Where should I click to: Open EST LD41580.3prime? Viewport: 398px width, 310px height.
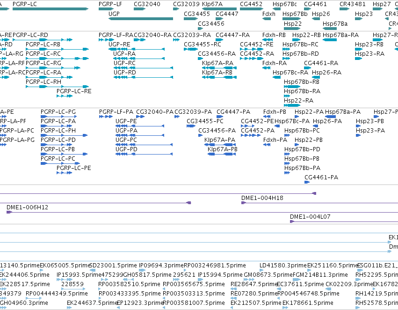tap(283, 266)
